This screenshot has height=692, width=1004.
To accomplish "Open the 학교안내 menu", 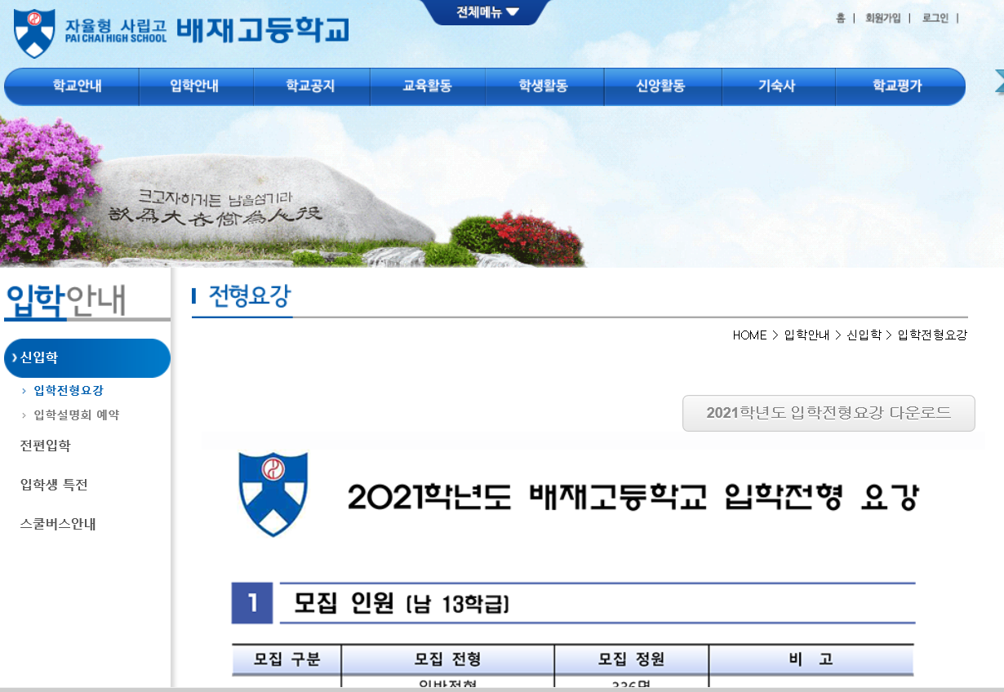I will 77,86.
